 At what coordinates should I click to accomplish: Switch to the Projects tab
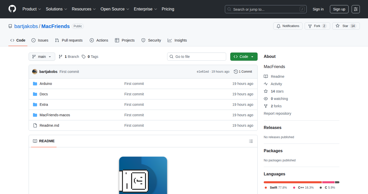[125, 40]
